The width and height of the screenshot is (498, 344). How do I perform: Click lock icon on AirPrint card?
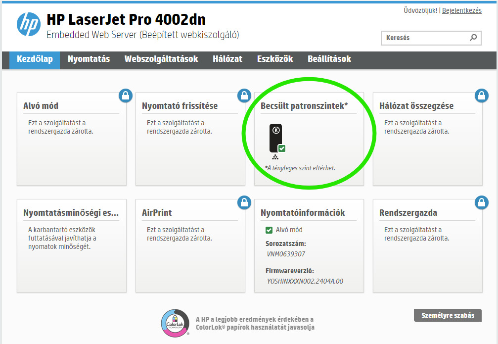[244, 202]
